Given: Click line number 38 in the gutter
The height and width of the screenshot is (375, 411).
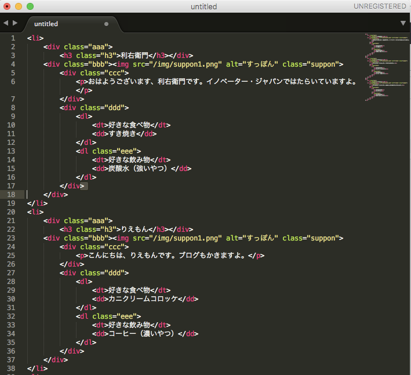Looking at the screenshot, I should [12, 368].
